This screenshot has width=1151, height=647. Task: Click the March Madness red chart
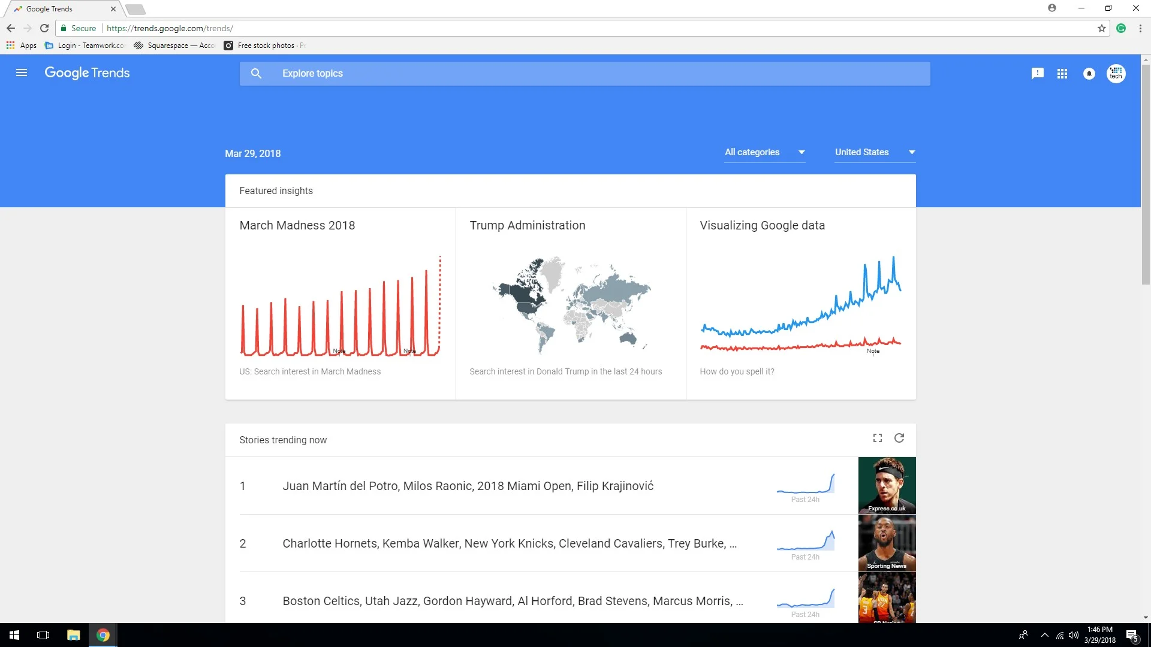[341, 306]
